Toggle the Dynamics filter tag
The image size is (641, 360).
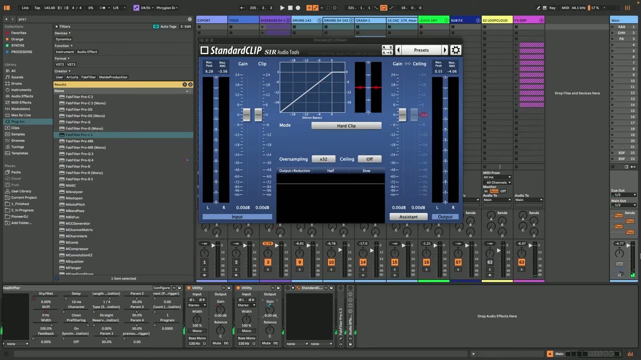(x=64, y=39)
